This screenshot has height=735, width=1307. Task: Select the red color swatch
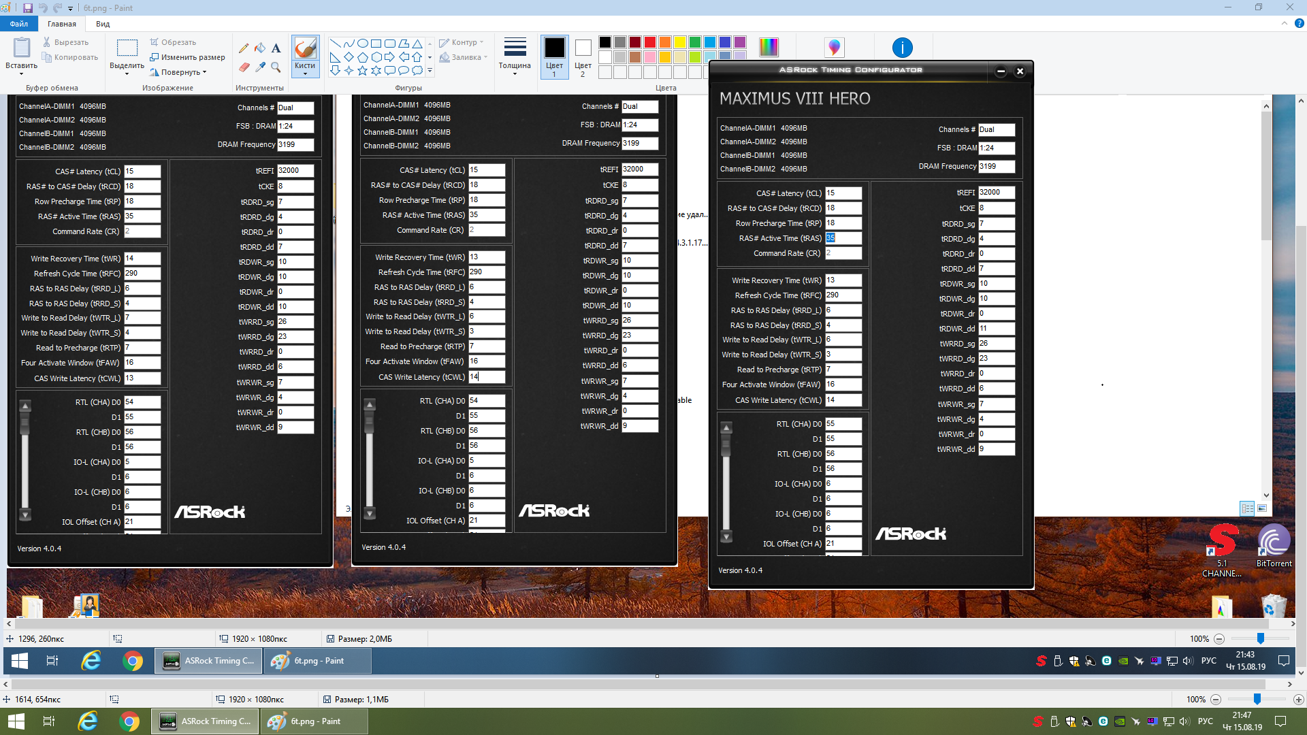(x=650, y=42)
